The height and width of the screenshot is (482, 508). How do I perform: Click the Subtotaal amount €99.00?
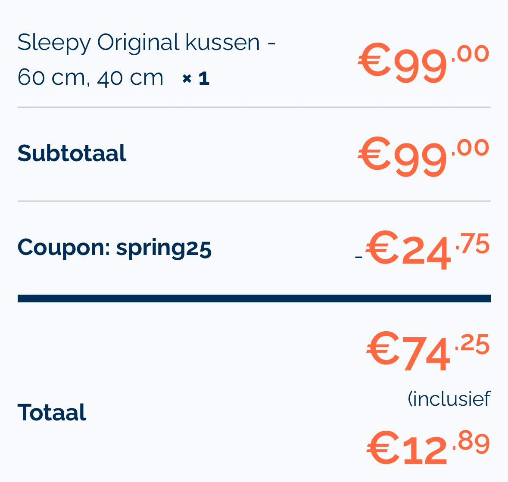[424, 157]
